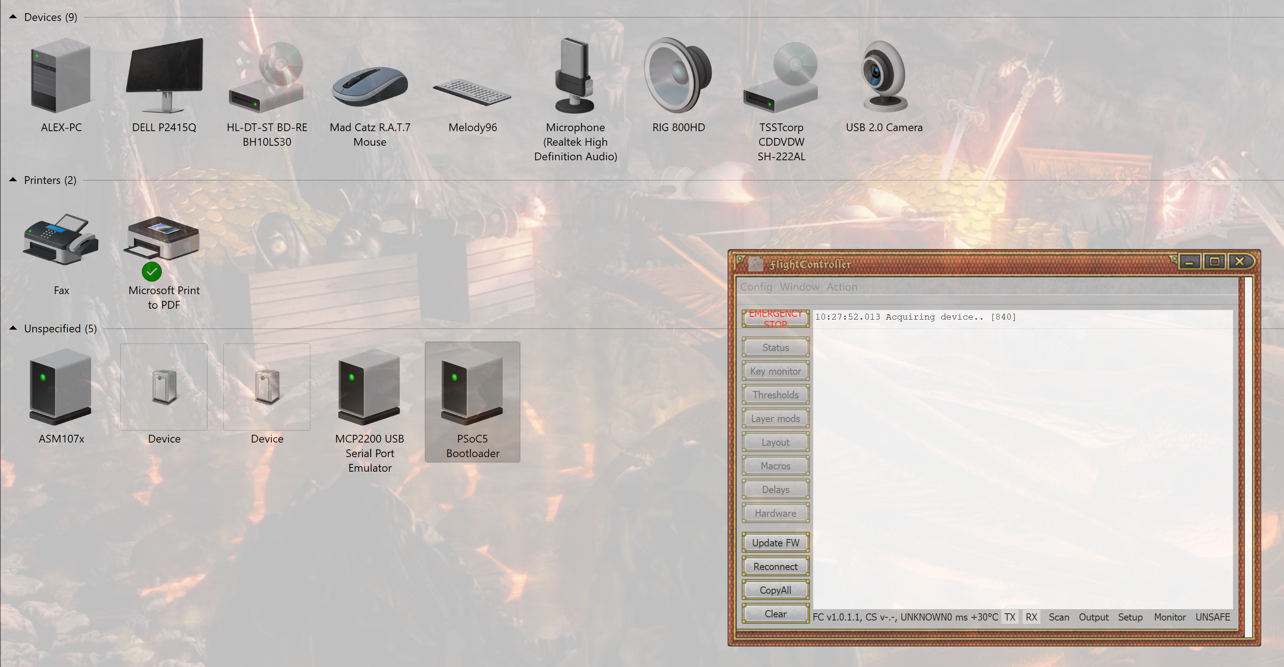Toggle the UNSAFE status indicator
Image resolution: width=1284 pixels, height=667 pixels.
coord(1213,617)
